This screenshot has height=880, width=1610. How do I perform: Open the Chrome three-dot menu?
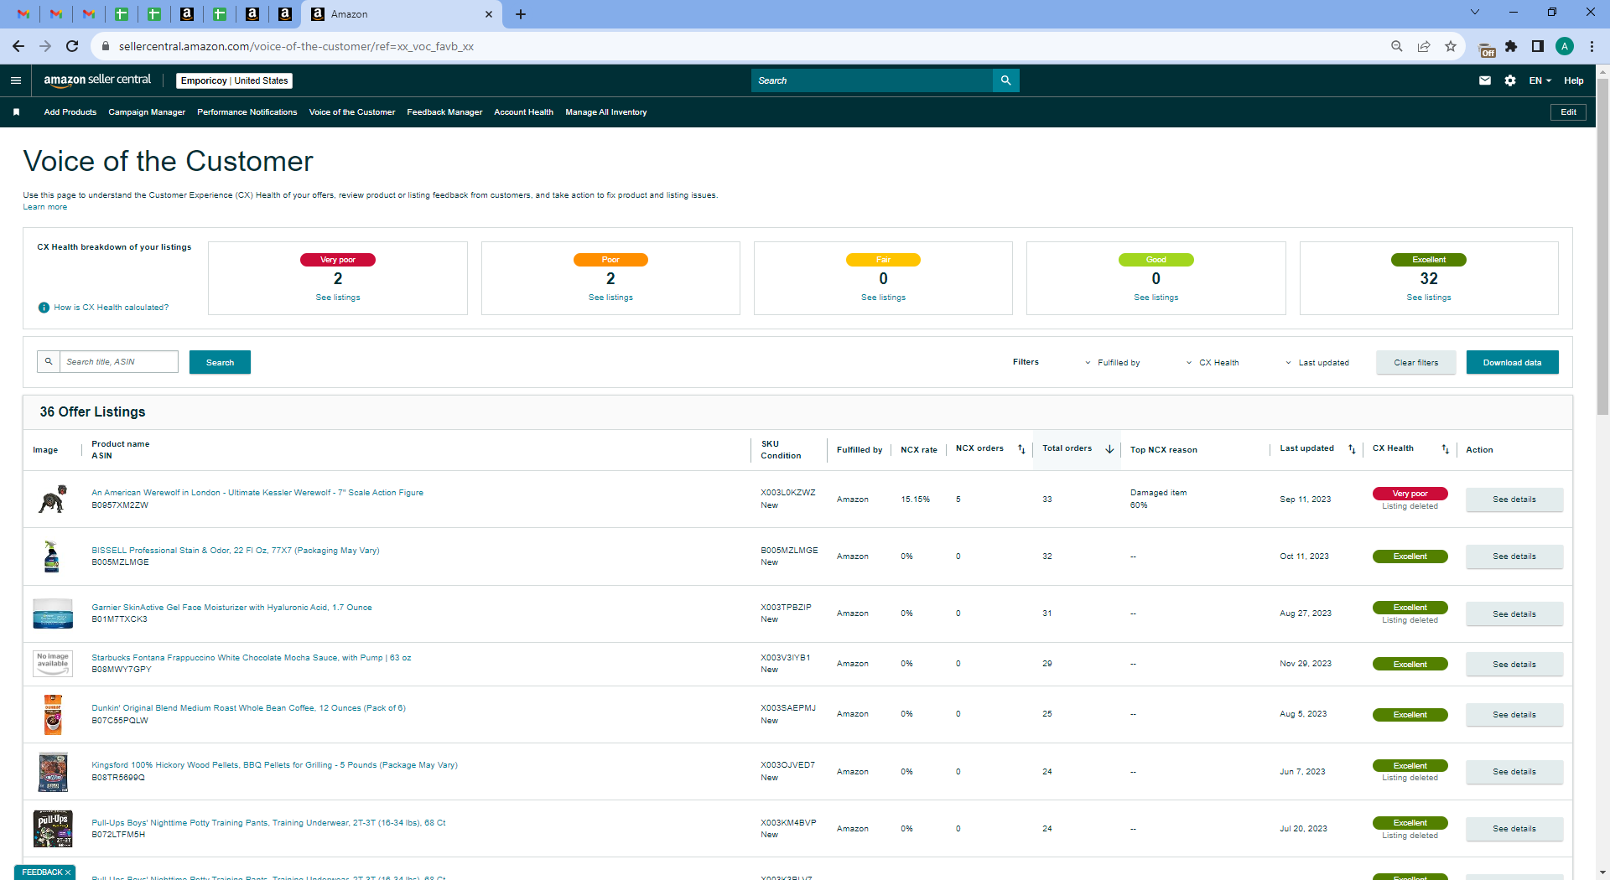click(x=1592, y=46)
